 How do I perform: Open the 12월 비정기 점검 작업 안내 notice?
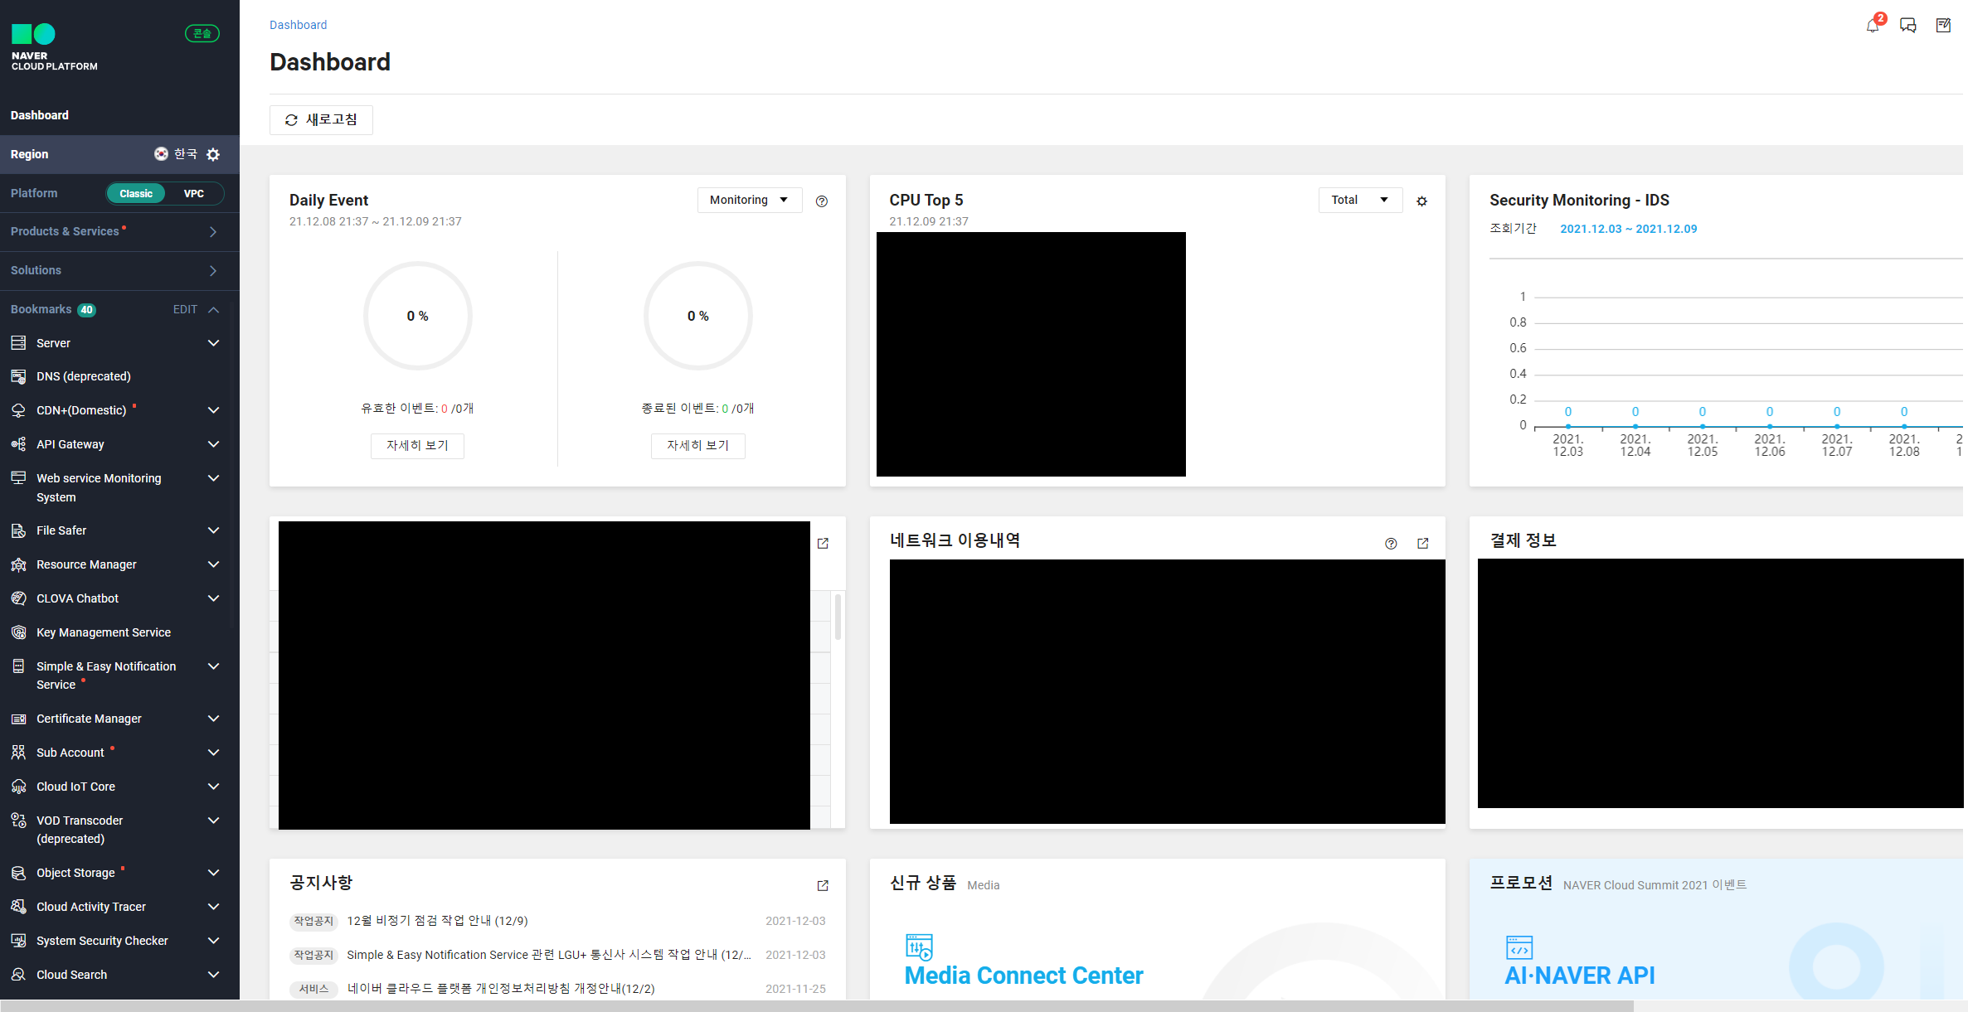(x=437, y=921)
